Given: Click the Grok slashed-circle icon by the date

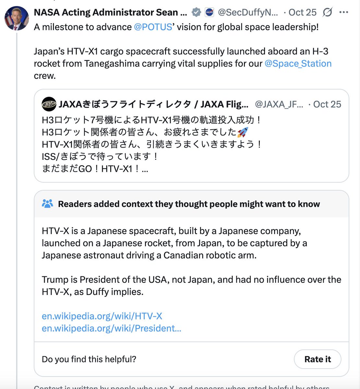Looking at the screenshot, I should coord(328,12).
